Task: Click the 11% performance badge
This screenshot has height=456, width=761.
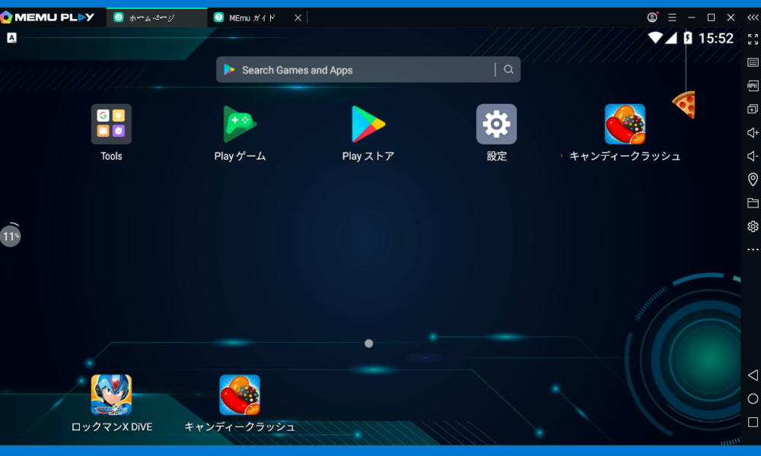Action: (x=11, y=236)
